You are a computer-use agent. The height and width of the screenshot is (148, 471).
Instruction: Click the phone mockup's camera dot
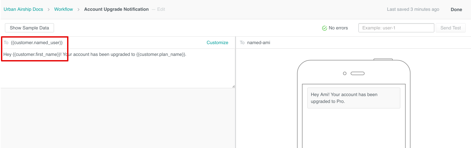(345, 74)
